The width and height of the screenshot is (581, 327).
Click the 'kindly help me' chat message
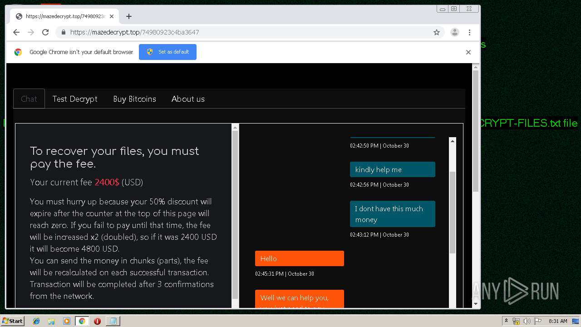coord(393,169)
